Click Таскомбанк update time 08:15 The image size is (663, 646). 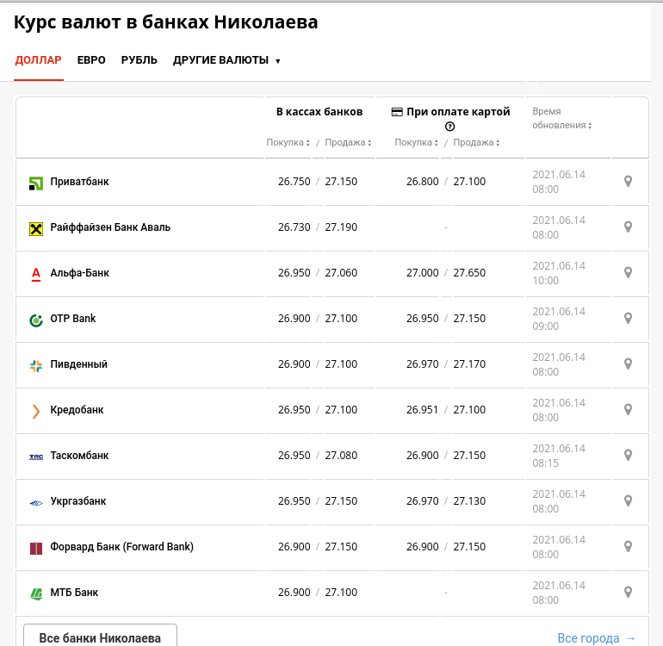pyautogui.click(x=545, y=463)
